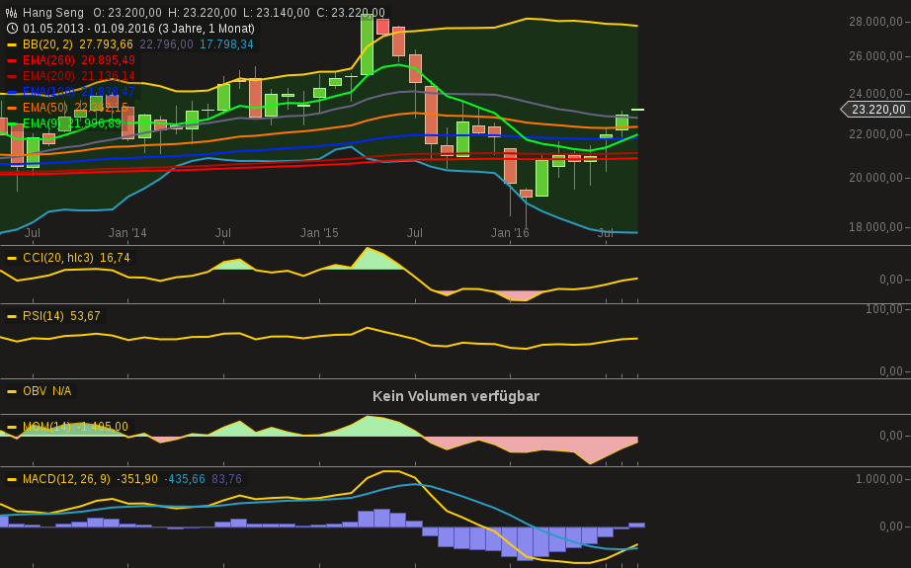The height and width of the screenshot is (568, 911).
Task: Click the EMA(260) value 20.895,49
Action: (x=108, y=60)
